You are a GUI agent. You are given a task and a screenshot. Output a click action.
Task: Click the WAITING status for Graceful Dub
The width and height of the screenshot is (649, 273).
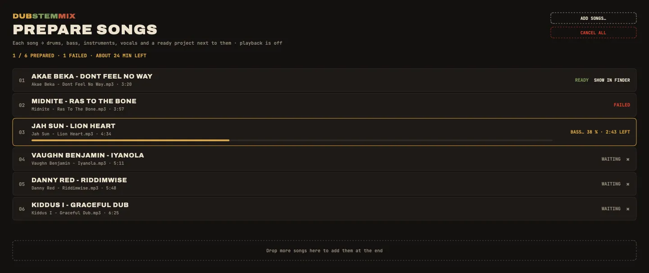[611, 209]
